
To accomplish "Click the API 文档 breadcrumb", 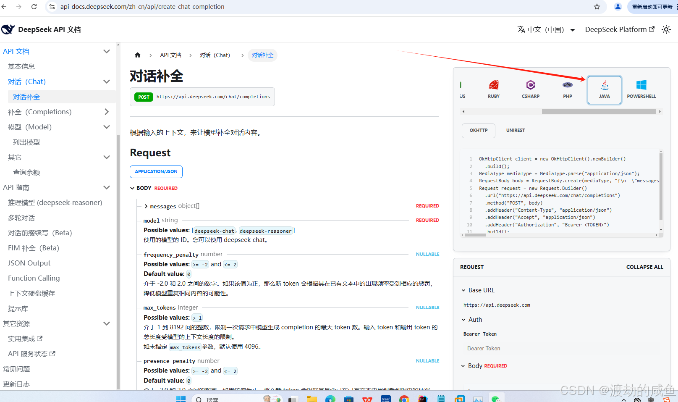I will click(170, 55).
